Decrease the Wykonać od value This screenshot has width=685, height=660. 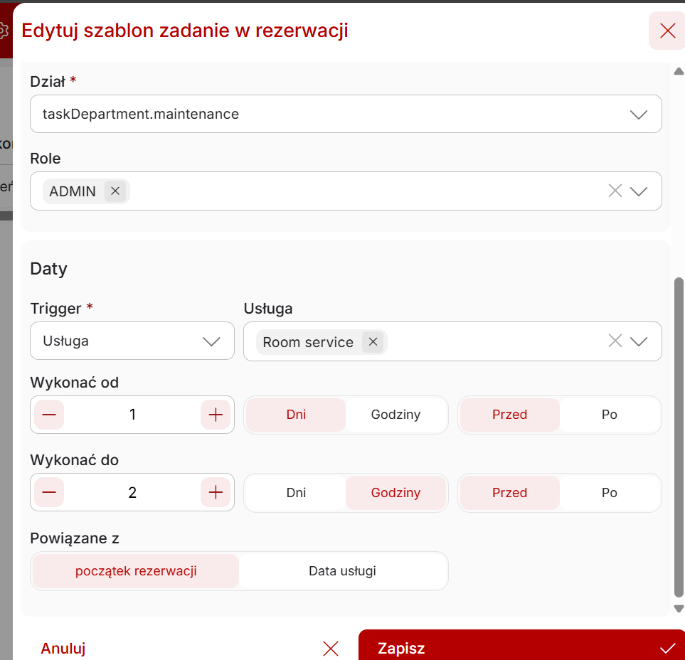pos(49,415)
